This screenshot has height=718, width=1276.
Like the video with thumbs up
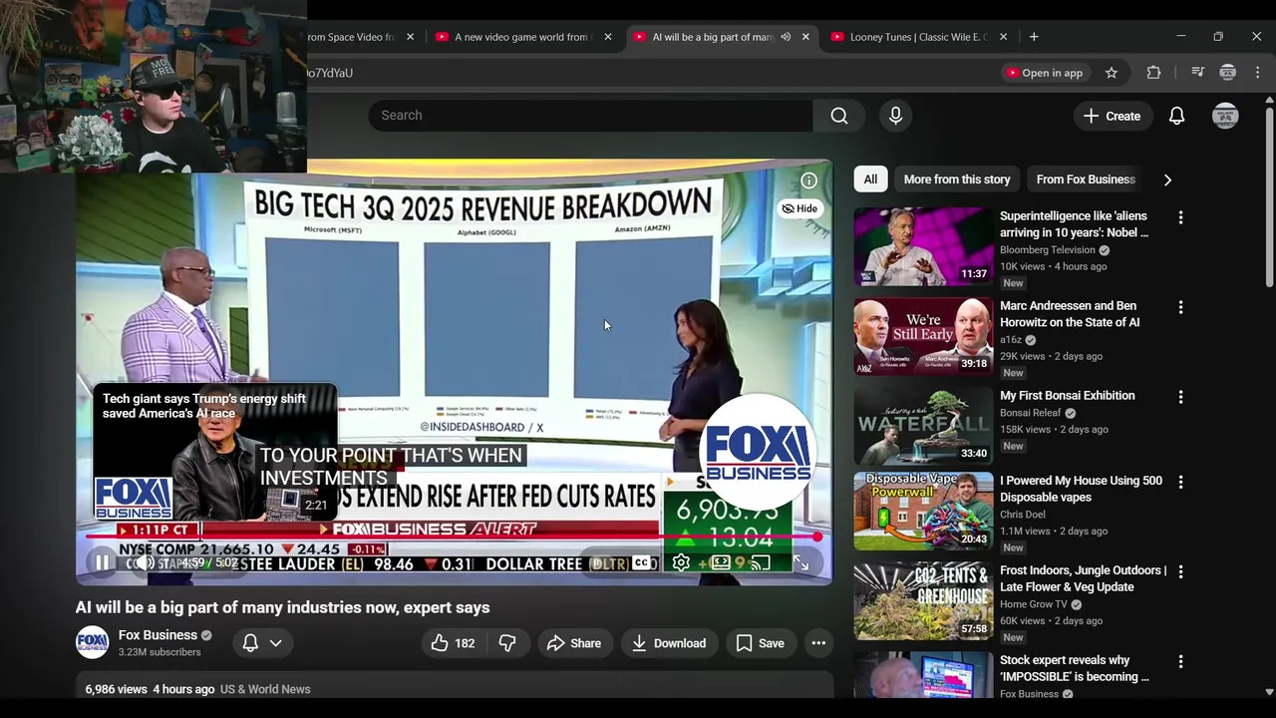click(x=453, y=643)
